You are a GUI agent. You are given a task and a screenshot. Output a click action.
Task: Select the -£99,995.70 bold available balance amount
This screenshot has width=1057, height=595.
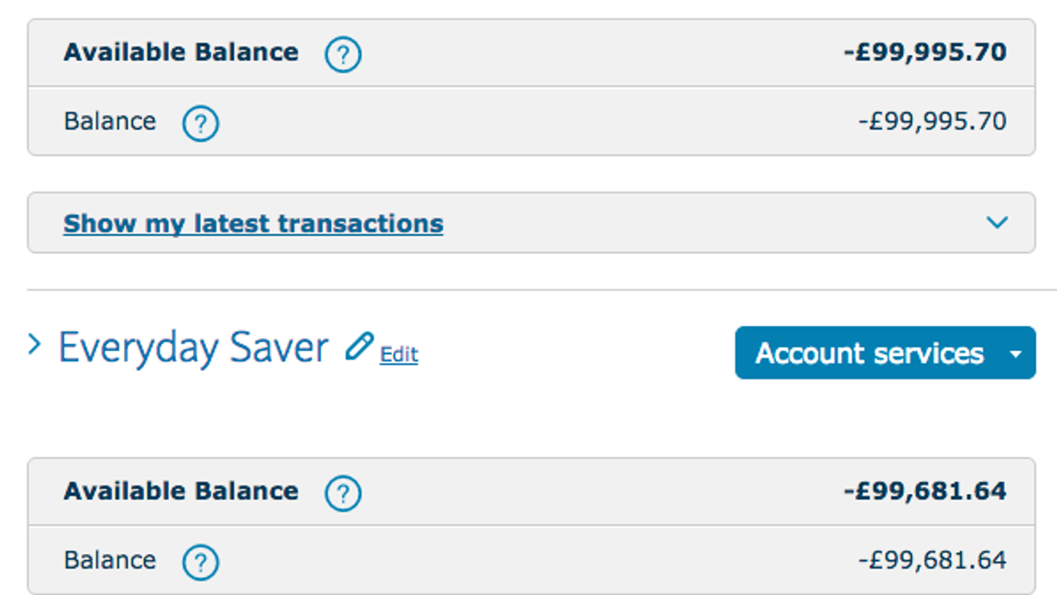click(925, 53)
